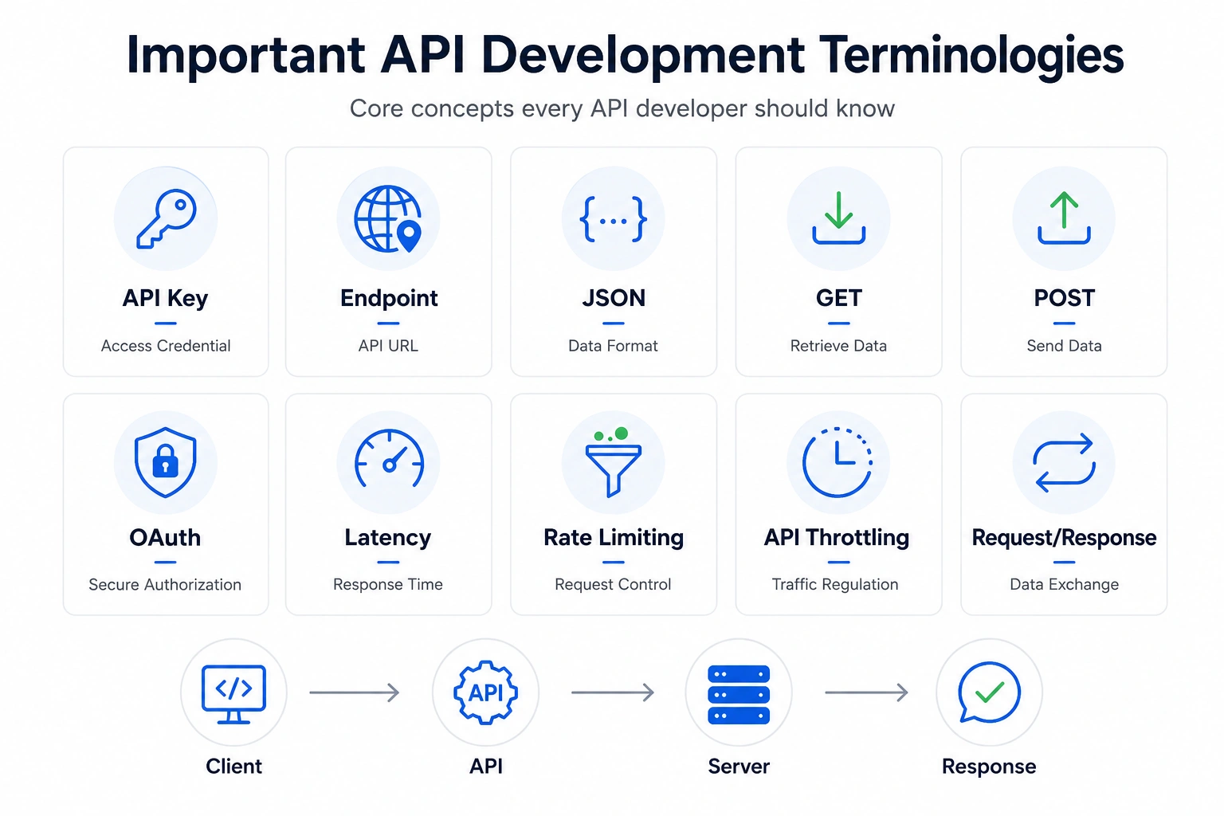Click the API gear icon
Viewport: 1224px width, 816px height.
pos(485,692)
